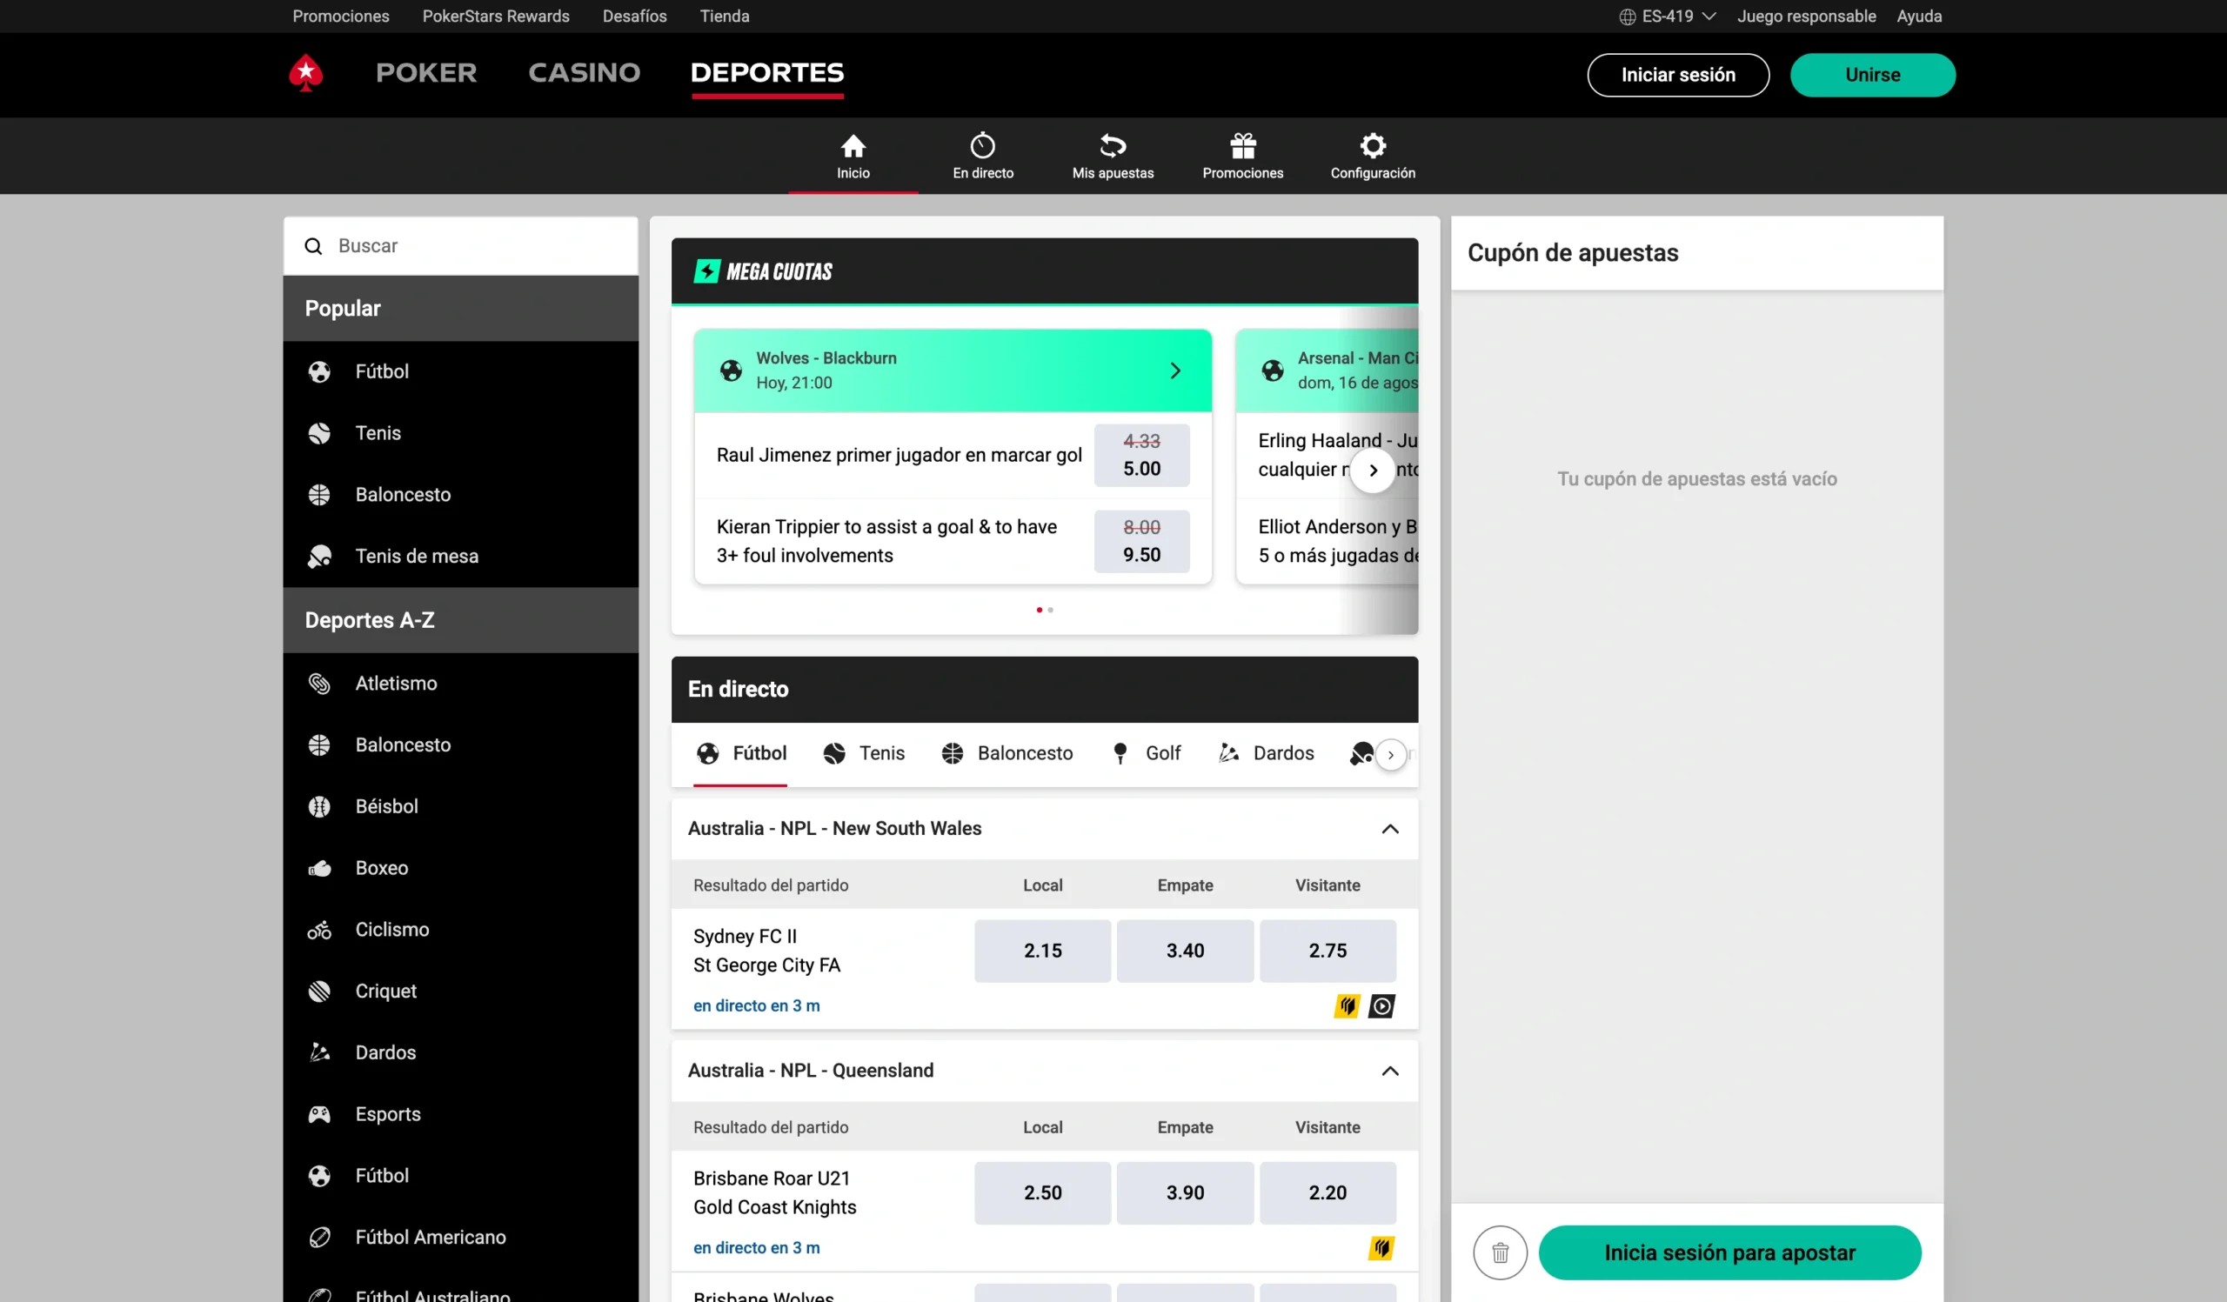Viewport: 2227px width, 1302px height.
Task: Open Ayuda link
Action: click(x=1919, y=17)
